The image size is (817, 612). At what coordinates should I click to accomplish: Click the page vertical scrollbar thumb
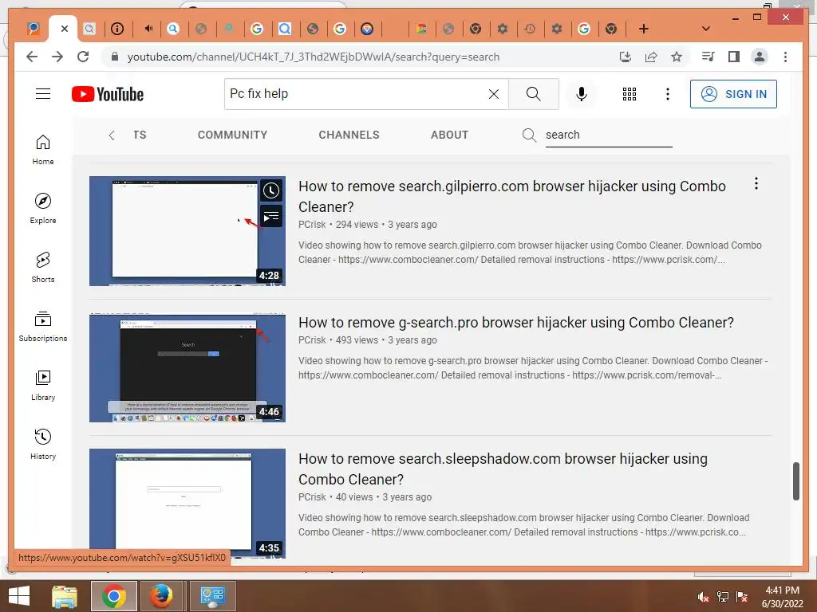pos(795,481)
